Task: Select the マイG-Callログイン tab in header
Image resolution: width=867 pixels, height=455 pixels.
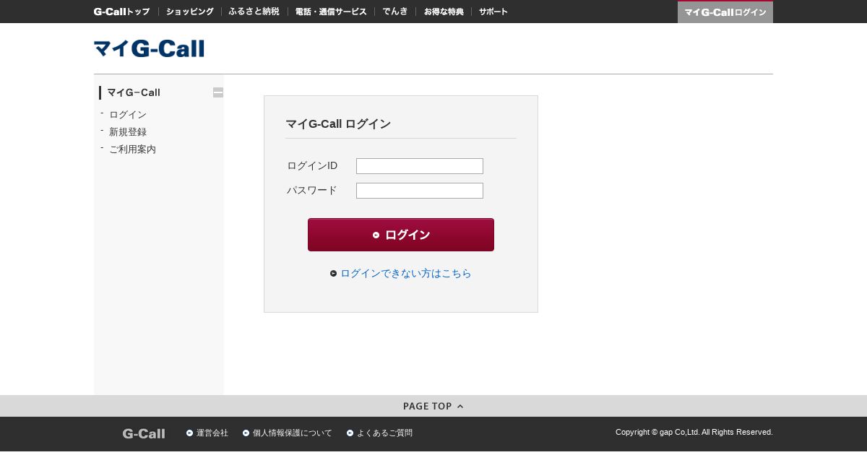Action: [725, 12]
